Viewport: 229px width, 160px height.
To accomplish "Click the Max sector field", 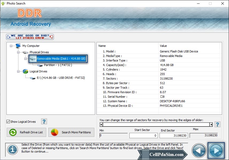I will pyautogui.click(x=204, y=136).
